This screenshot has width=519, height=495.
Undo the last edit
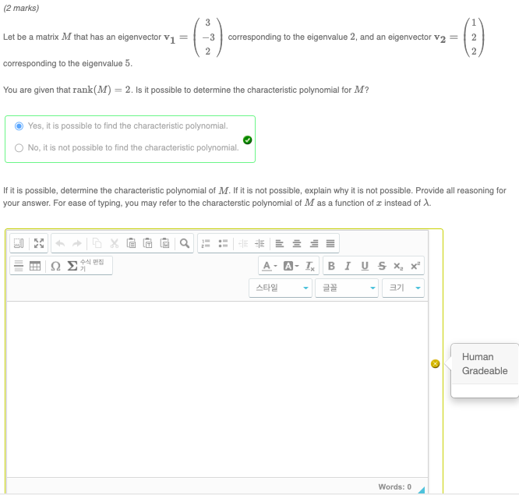pyautogui.click(x=60, y=243)
